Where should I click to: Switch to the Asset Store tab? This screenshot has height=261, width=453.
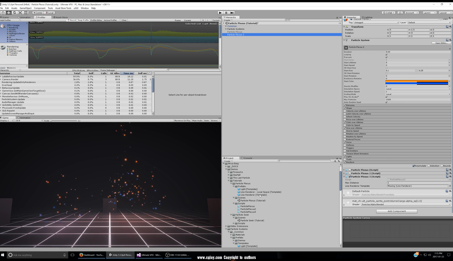61,17
